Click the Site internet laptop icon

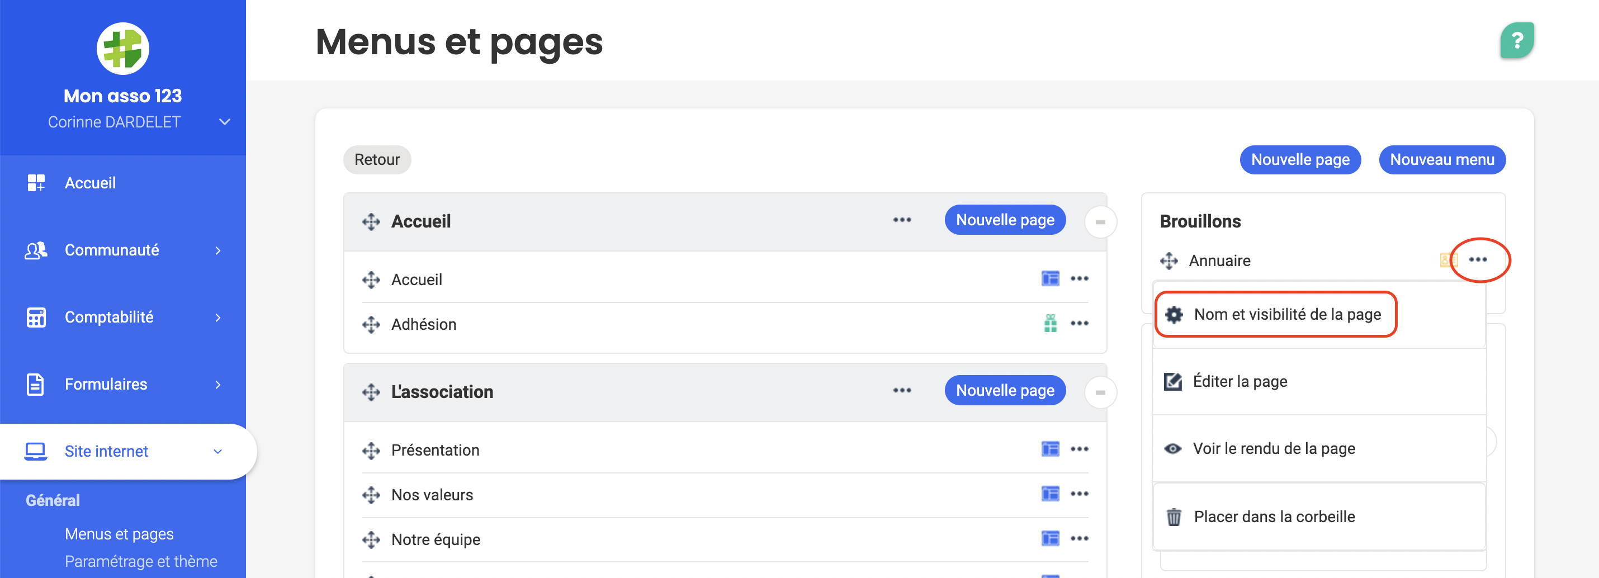click(x=35, y=451)
